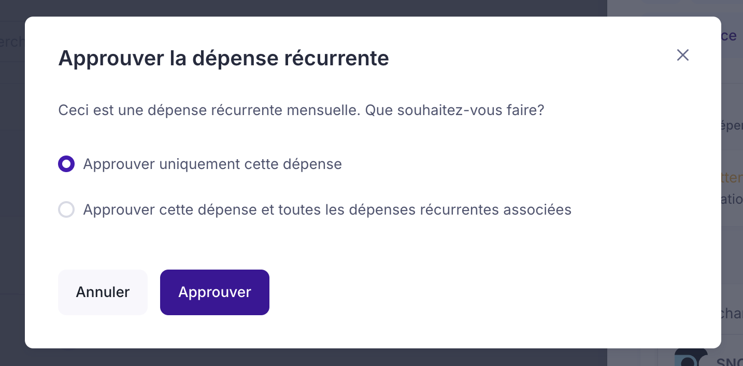Focus the dimmed search field behind the dialog
This screenshot has height=366, width=743.
11,41
